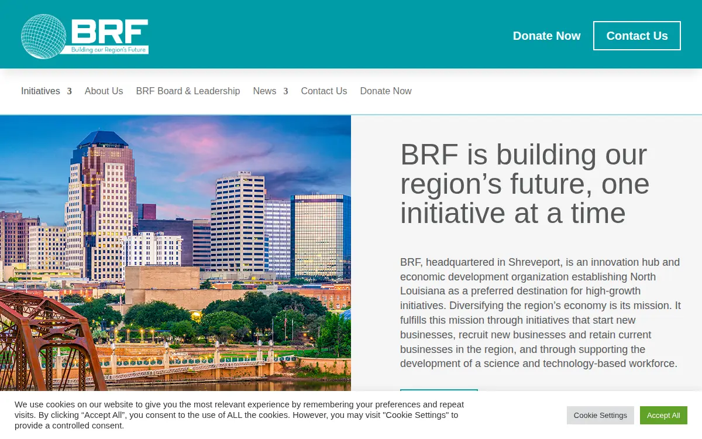Open the Donate Now header link

546,36
